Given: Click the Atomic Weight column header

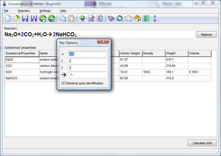Looking at the screenshot, I should tap(131, 54).
